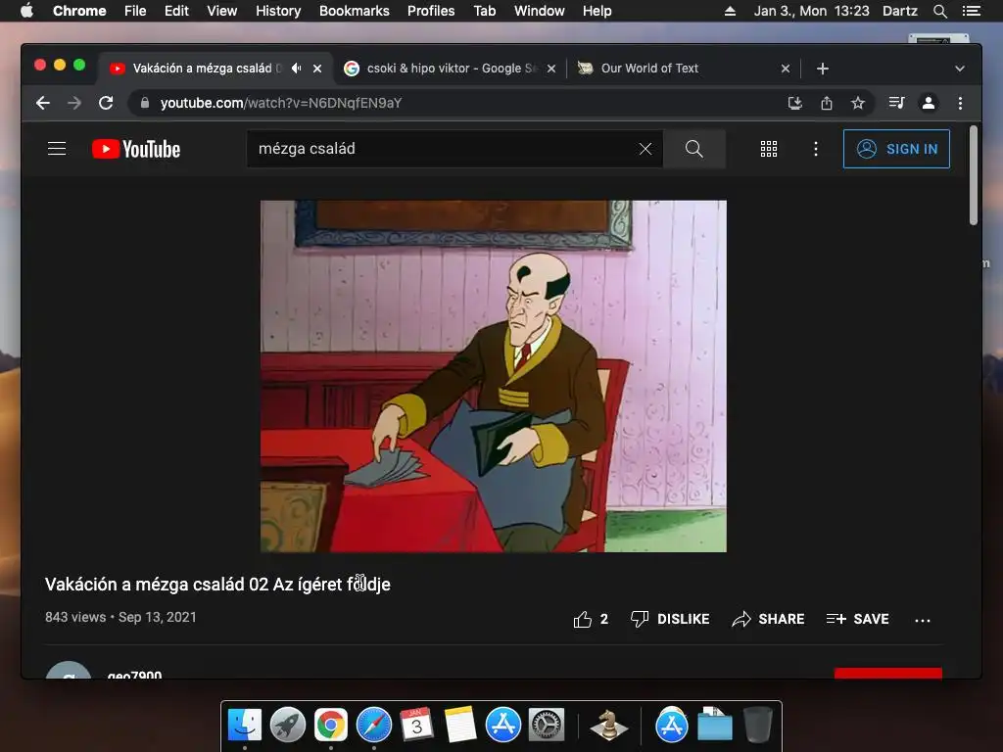Open Launchpad from the Dock
Screen dimensions: 1003x752
[288, 725]
